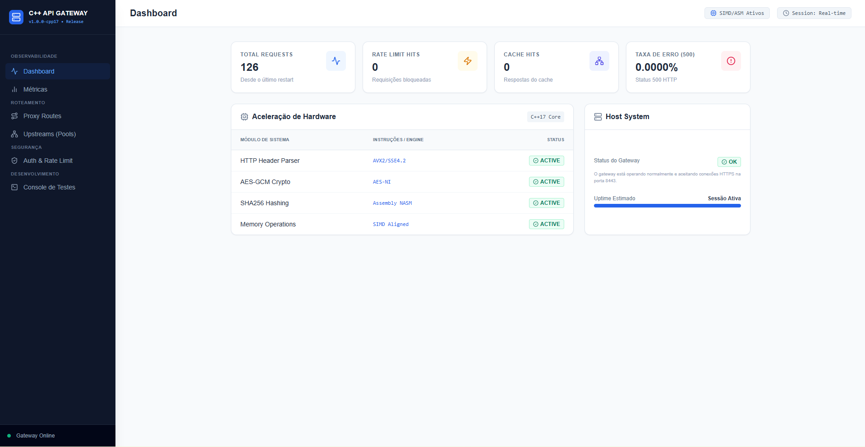865x447 pixels.
Task: Select the AES-GCM Crypto module name
Action: click(265, 182)
